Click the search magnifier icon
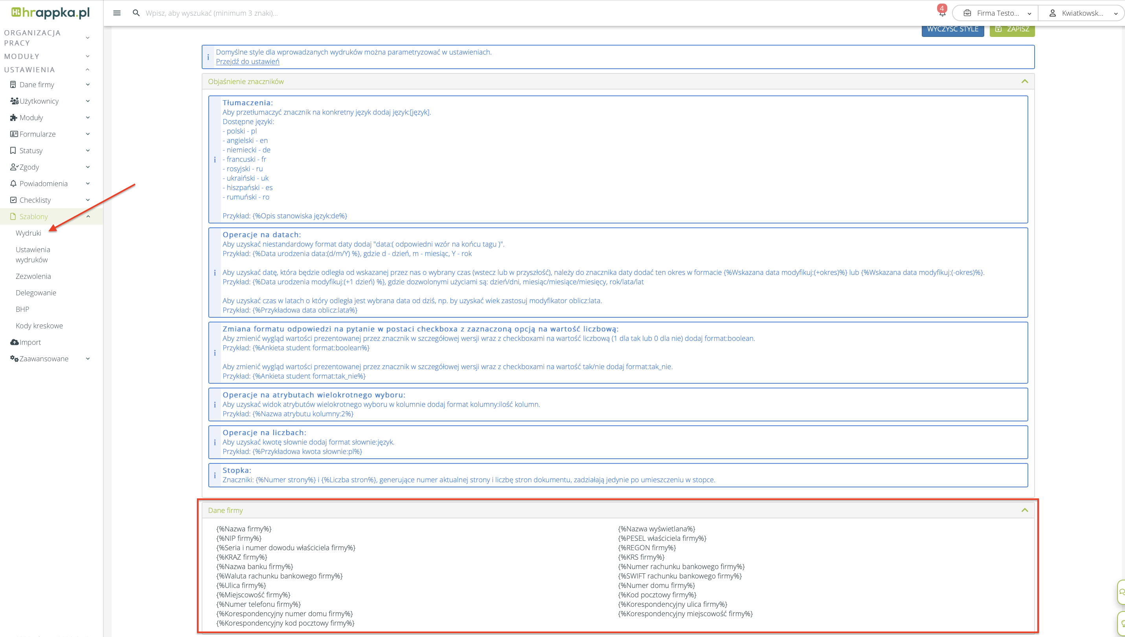 [136, 13]
